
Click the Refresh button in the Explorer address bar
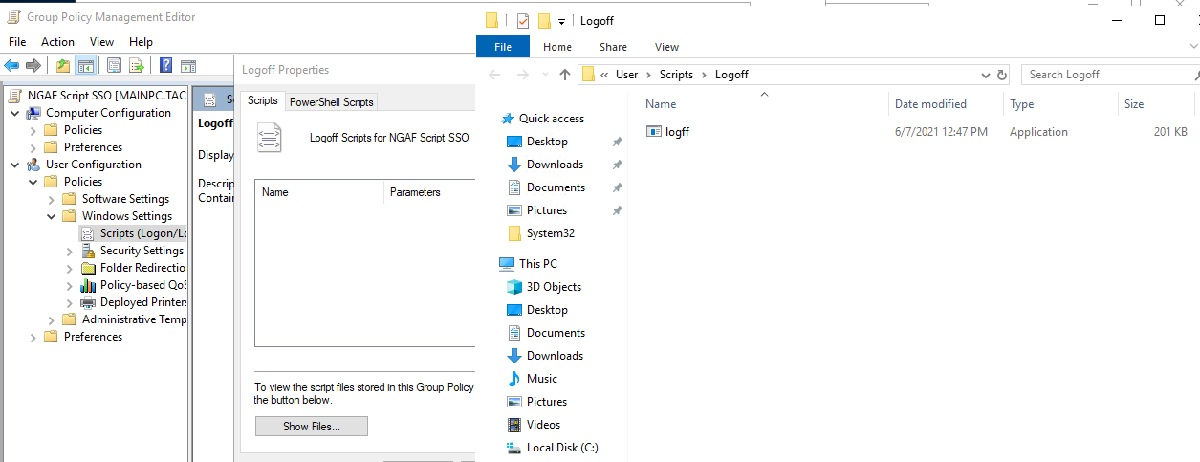tap(1002, 75)
